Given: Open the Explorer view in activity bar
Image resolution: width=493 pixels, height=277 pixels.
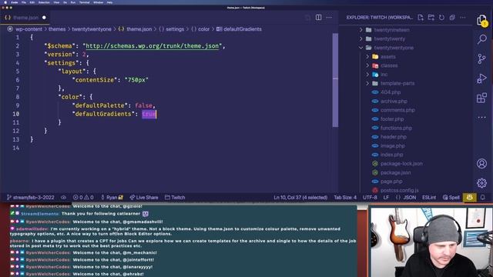Looking at the screenshot, I should point(481,21).
